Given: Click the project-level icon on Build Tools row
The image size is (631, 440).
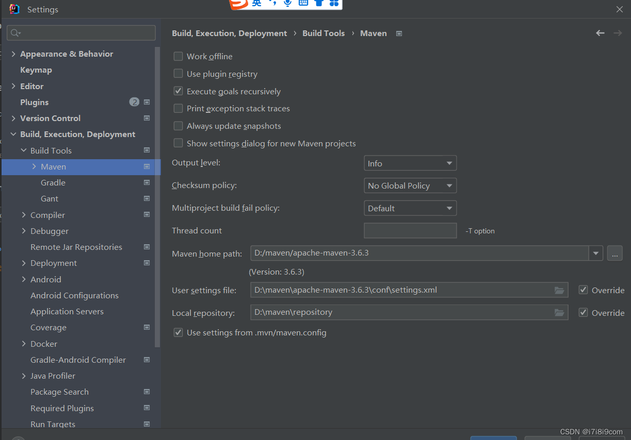Looking at the screenshot, I should [147, 150].
